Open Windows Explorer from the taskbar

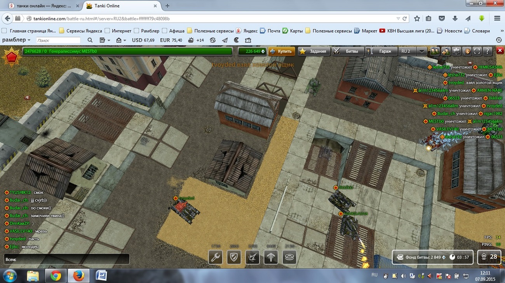point(33,276)
